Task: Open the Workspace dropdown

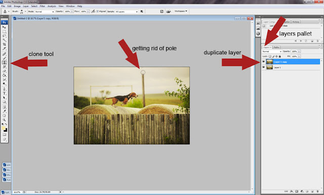Action: click(181, 11)
